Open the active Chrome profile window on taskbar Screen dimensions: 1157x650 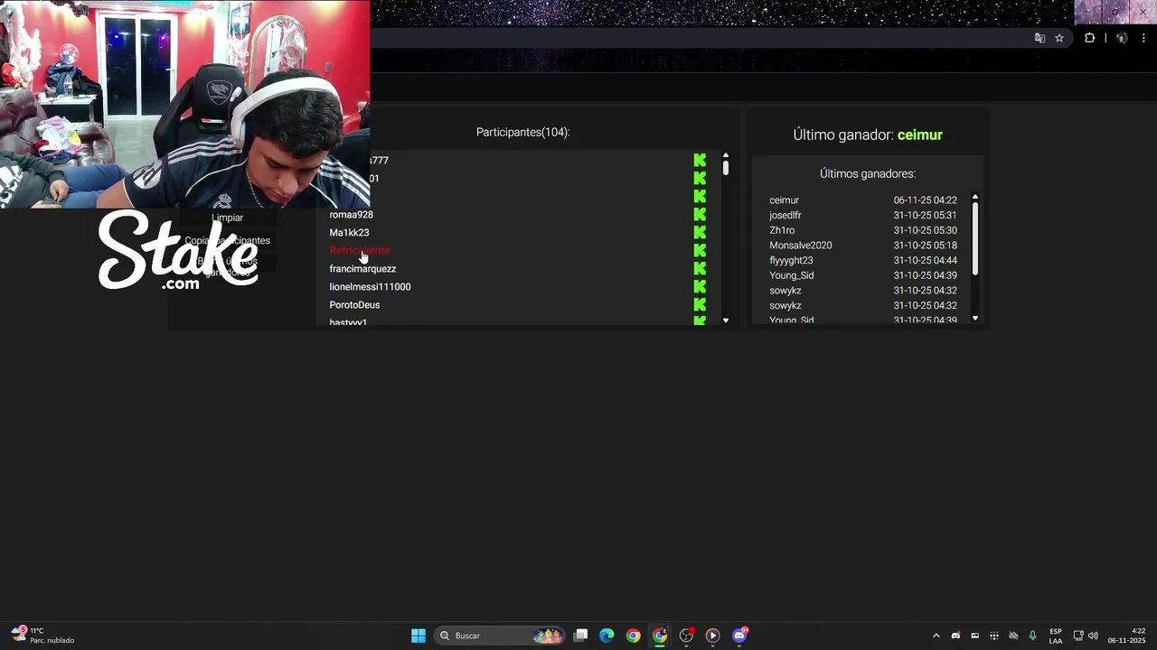click(660, 636)
